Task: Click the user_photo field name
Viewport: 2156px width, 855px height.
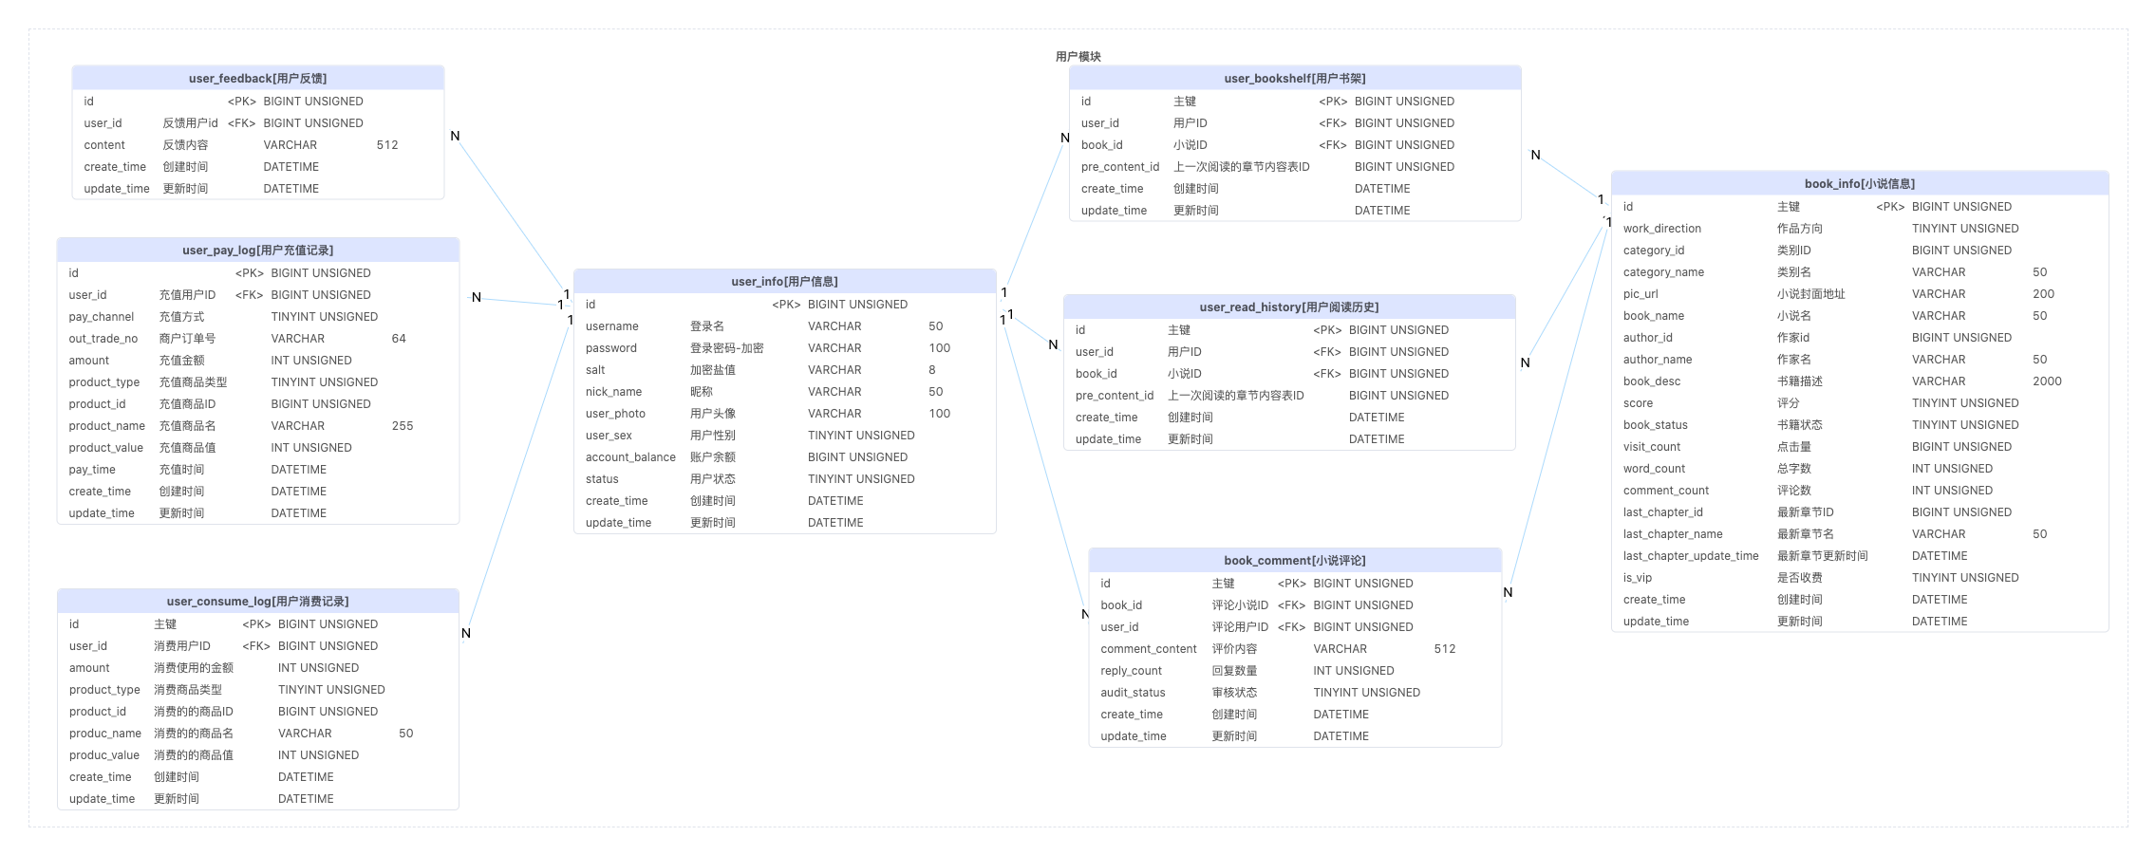Action: 615,414
